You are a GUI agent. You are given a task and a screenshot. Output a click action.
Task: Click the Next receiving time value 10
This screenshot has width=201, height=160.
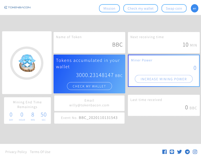pyautogui.click(x=185, y=45)
